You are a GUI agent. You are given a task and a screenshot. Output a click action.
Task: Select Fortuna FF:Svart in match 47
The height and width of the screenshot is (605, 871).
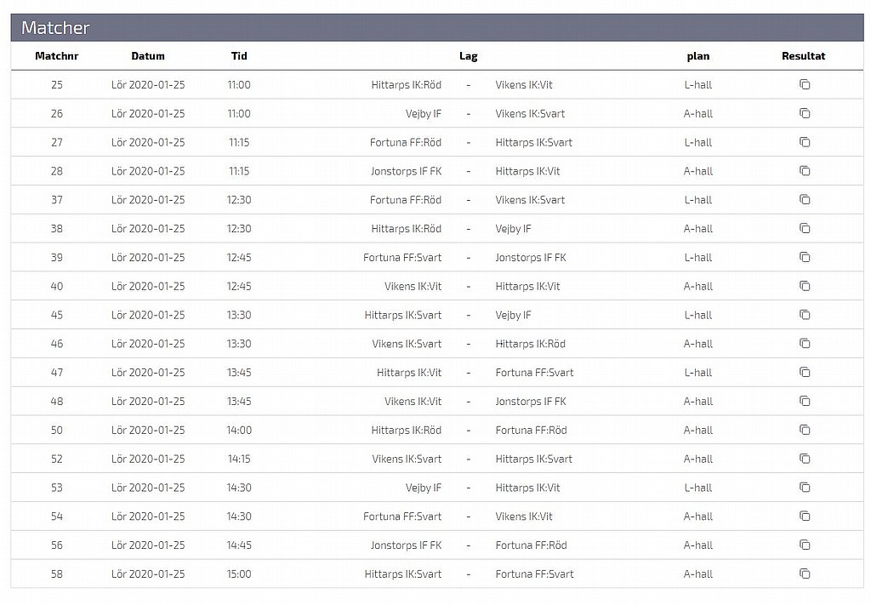(x=534, y=373)
